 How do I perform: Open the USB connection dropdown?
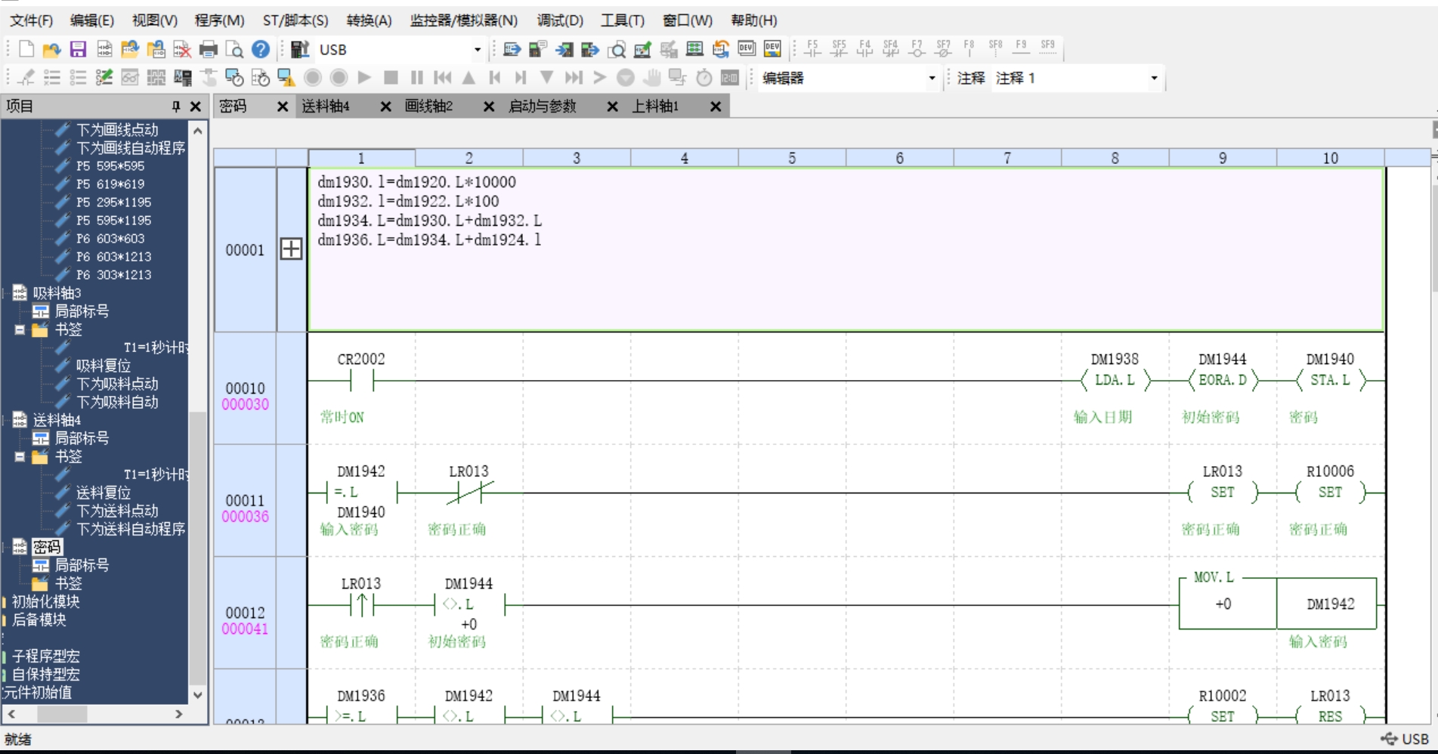click(x=478, y=50)
